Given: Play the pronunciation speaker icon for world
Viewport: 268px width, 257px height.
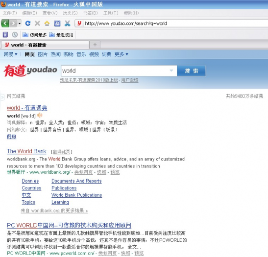Looking at the screenshot, I should point(40,115).
